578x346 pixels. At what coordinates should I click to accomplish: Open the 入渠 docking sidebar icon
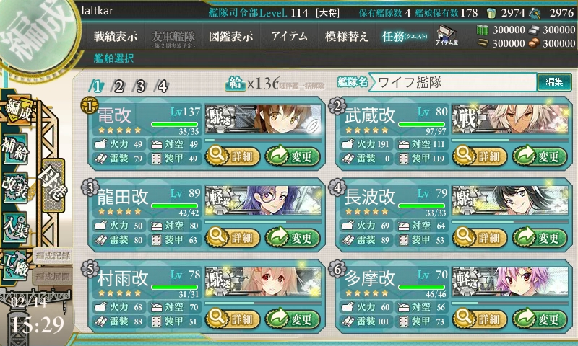(15, 227)
